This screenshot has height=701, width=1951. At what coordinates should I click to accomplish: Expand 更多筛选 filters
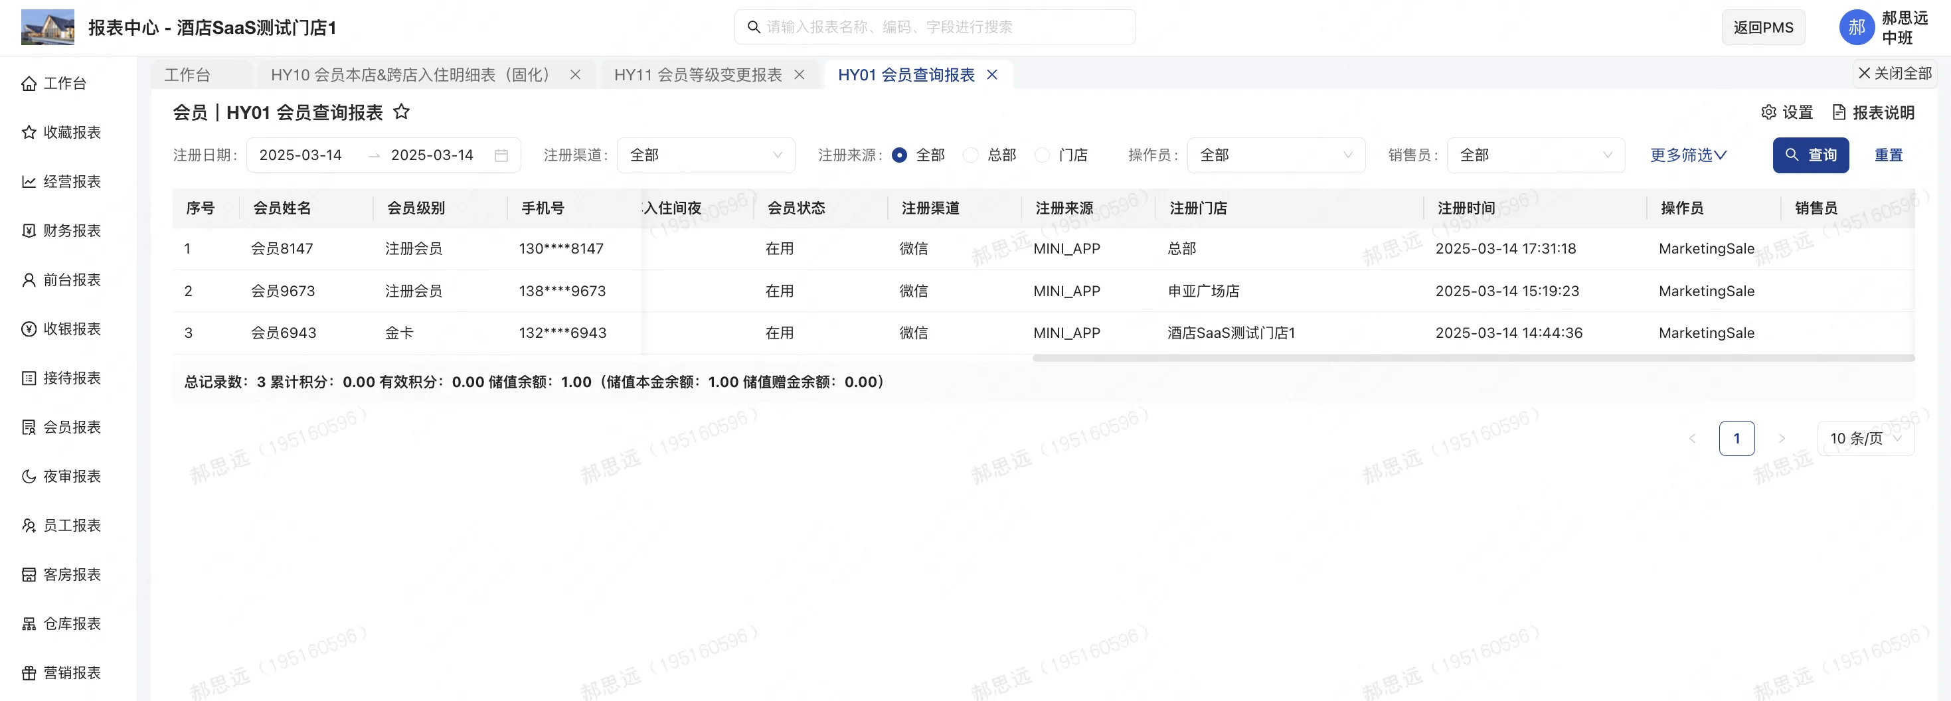pos(1688,155)
